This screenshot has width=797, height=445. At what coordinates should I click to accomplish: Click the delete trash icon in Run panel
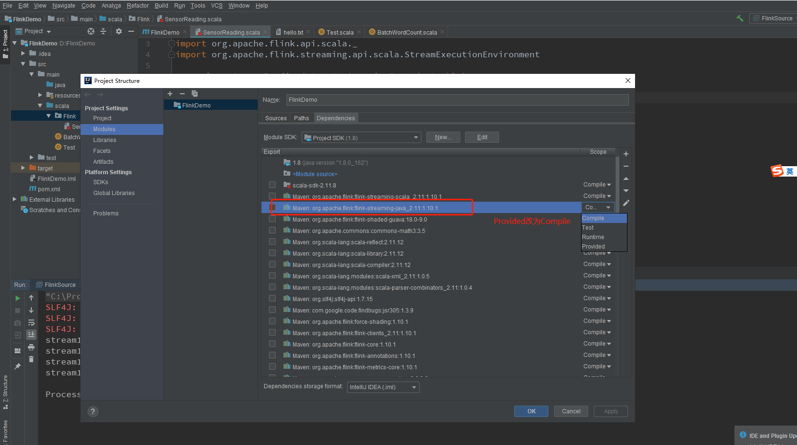(x=31, y=359)
